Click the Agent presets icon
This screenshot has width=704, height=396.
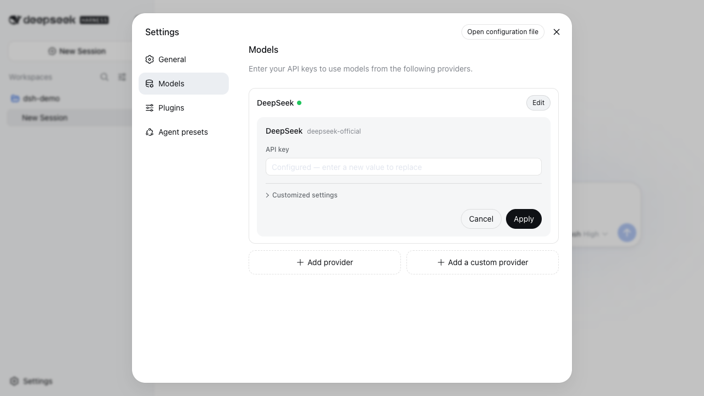150,132
